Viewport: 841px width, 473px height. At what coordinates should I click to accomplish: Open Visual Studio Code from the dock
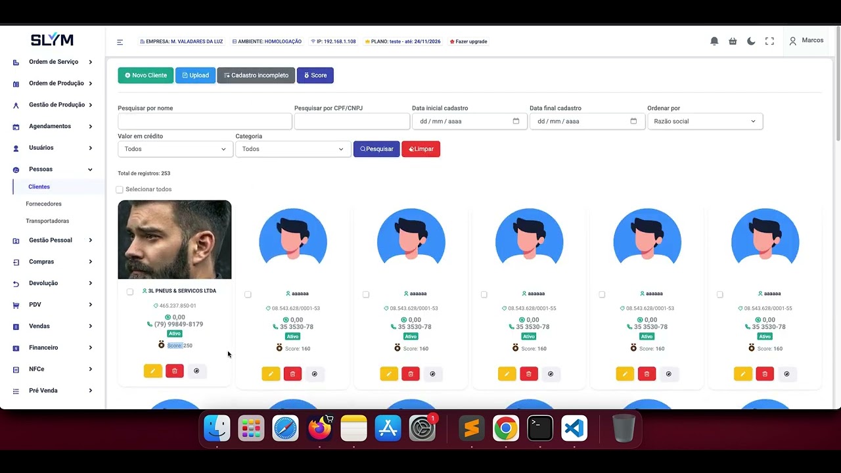tap(574, 429)
